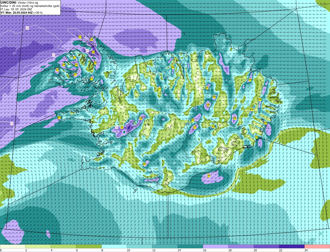Click the "20" legend scale label
This screenshot has width=330, height=252.
[x=255, y=250]
